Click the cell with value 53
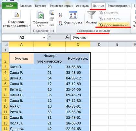The width and height of the screenshot is (136, 131). pos(50,112)
